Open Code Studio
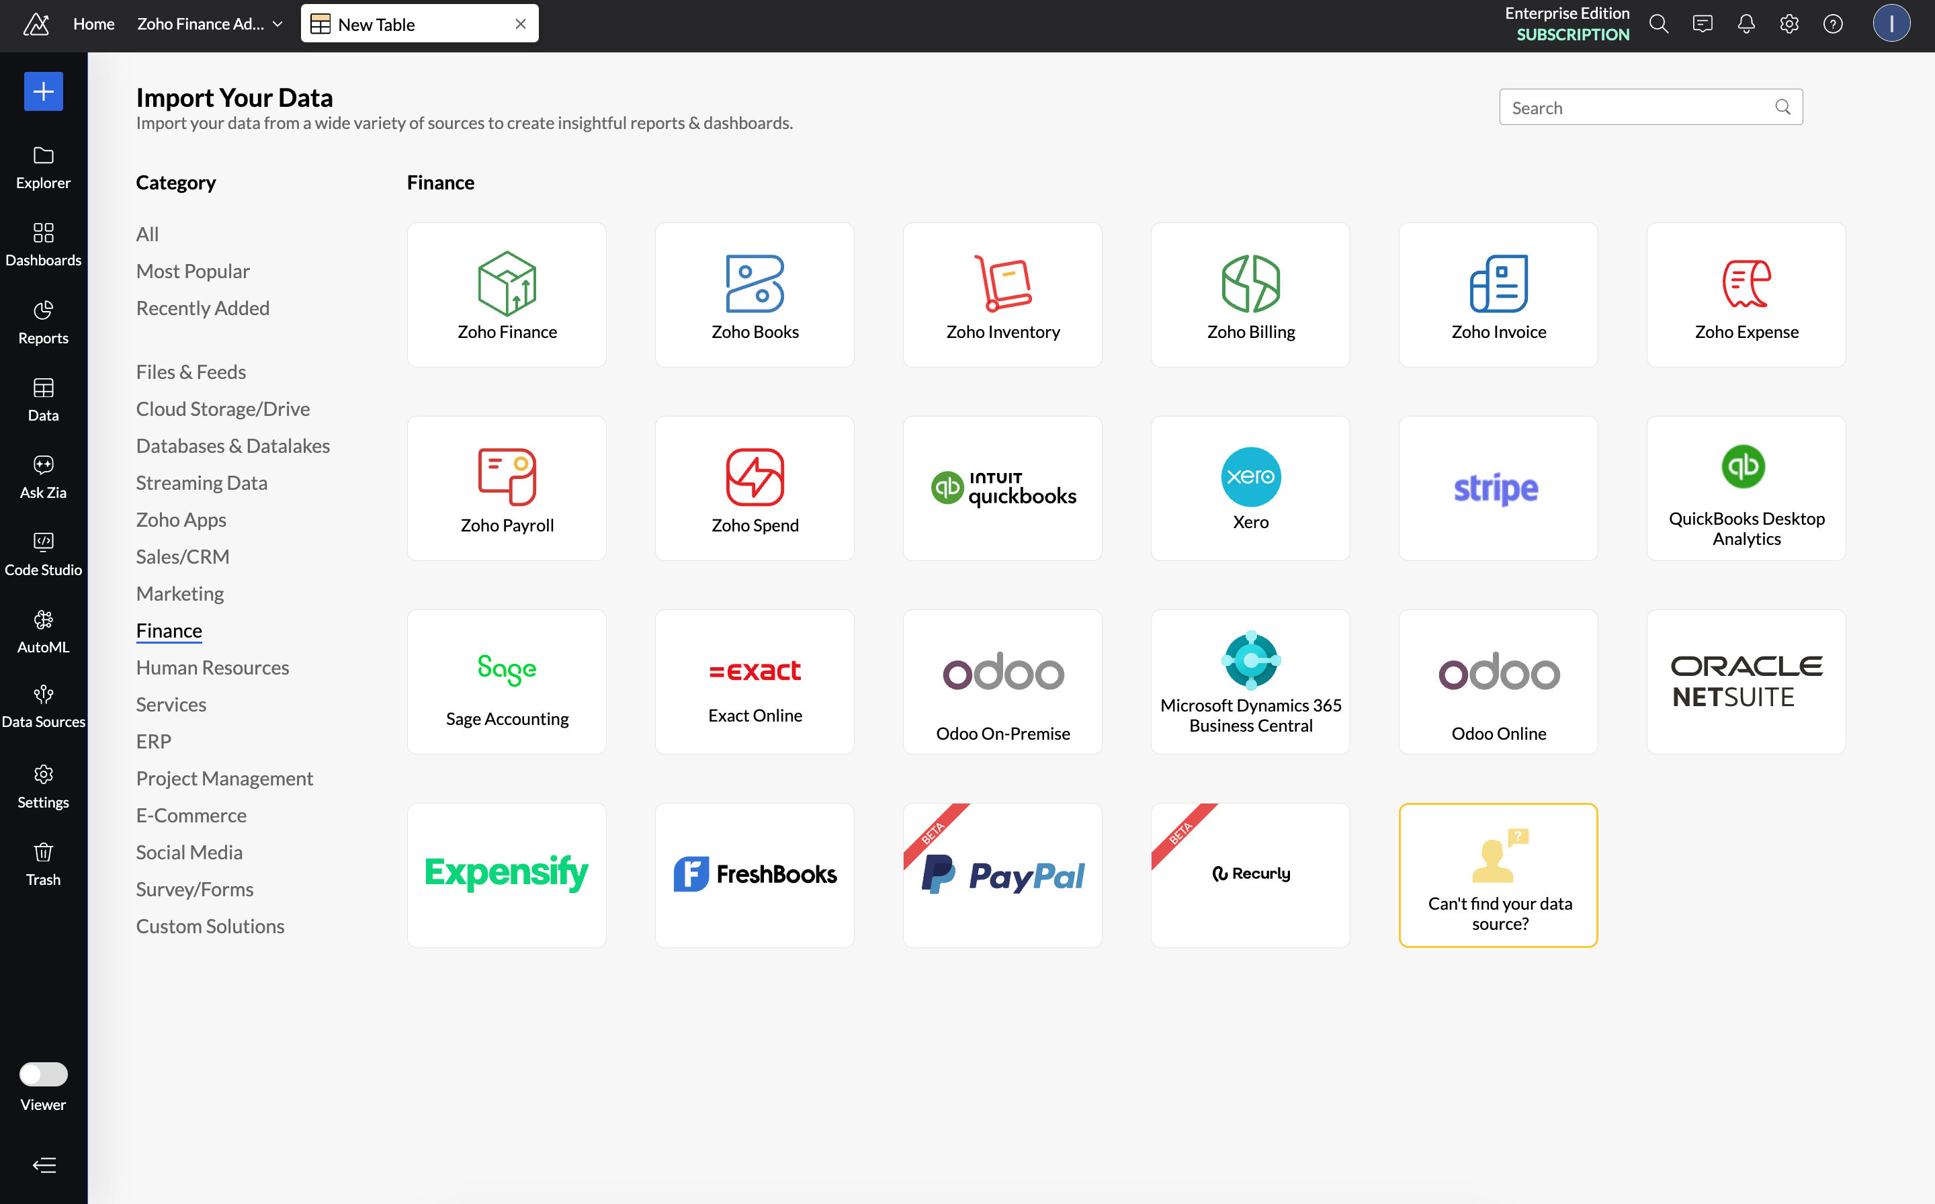This screenshot has height=1204, width=1935. (x=43, y=554)
